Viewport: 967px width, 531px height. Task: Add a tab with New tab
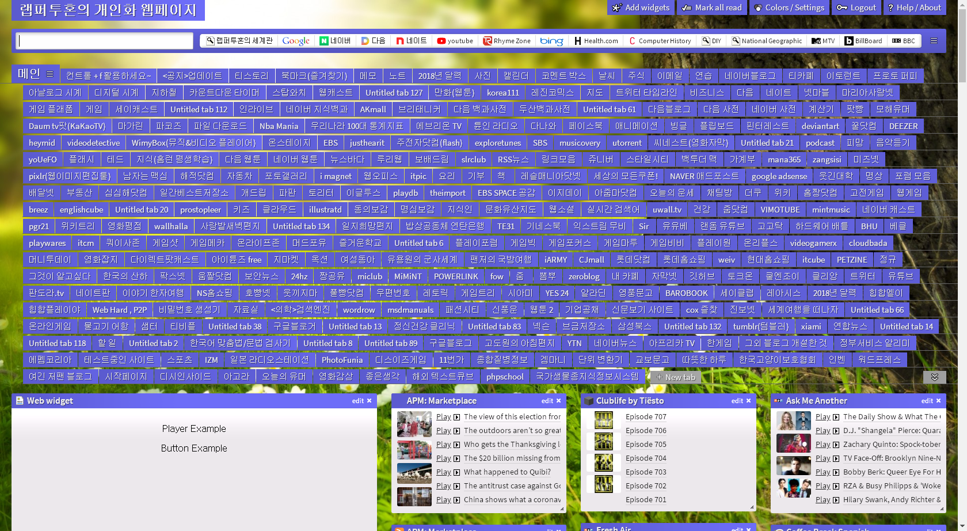click(676, 377)
